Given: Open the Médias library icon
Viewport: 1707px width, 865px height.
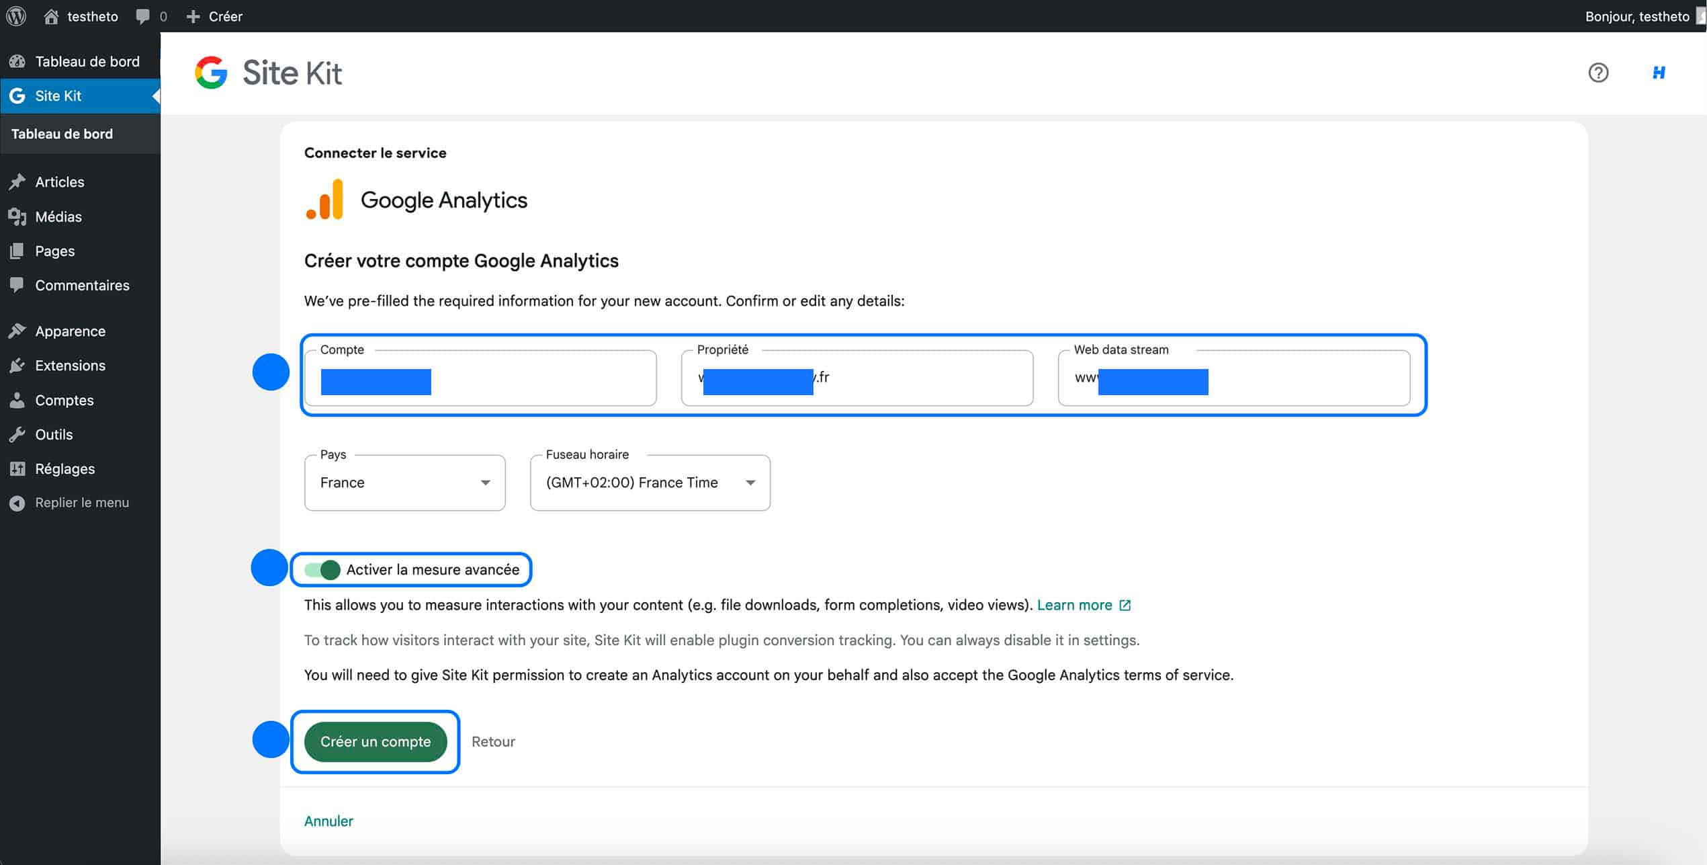Looking at the screenshot, I should (x=18, y=216).
